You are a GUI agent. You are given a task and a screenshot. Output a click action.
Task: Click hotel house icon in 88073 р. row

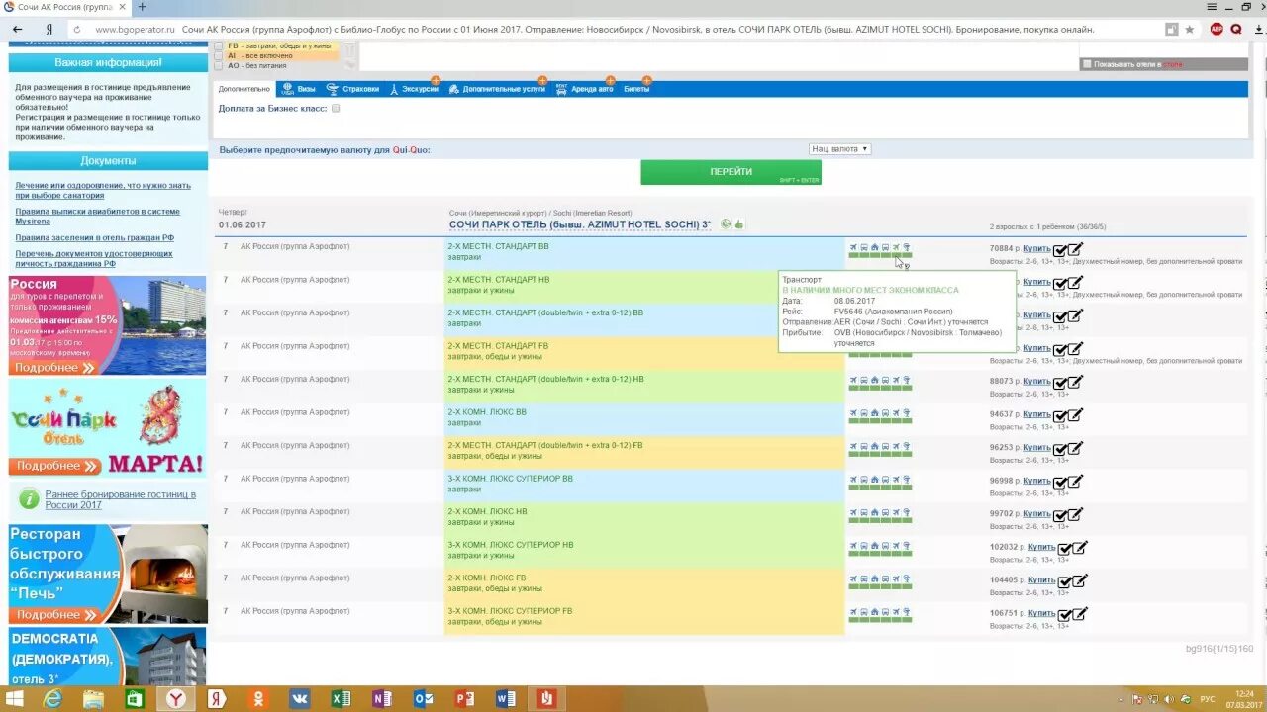(875, 380)
